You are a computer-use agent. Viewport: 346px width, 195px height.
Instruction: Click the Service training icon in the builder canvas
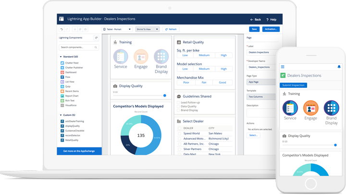coord(121,56)
